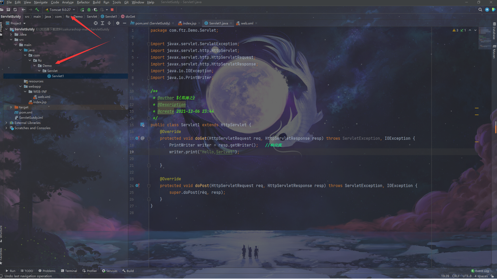Stop the running server with red square
The width and height of the screenshot is (497, 279).
pyautogui.click(x=112, y=10)
